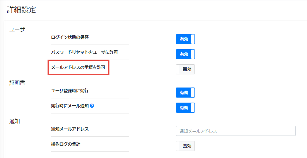Select the ユーザ section heading
The image size is (307, 158).
point(17,29)
